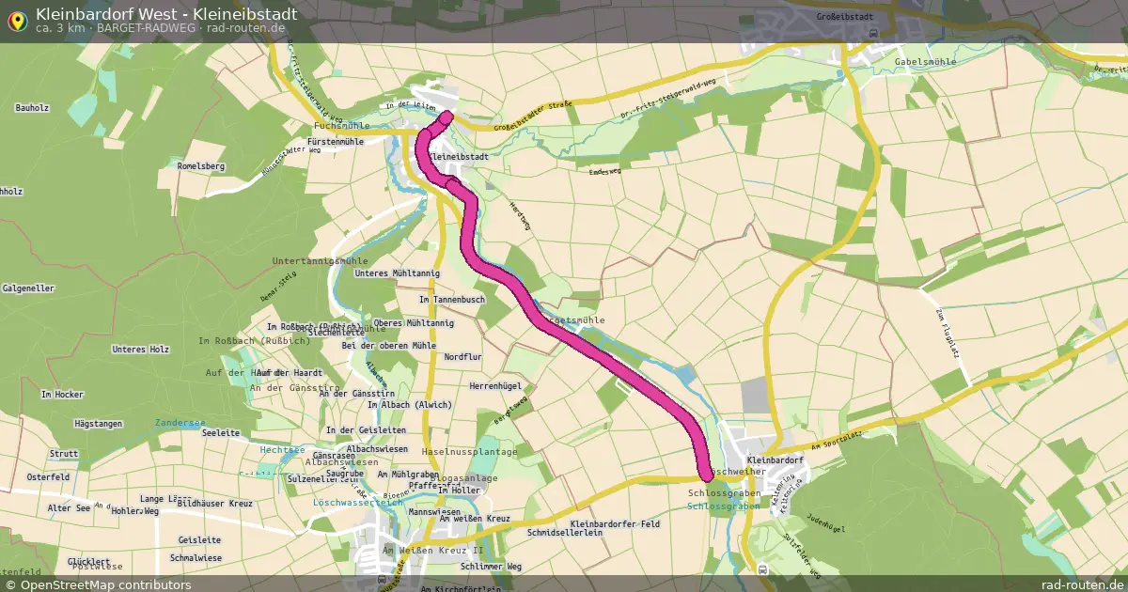Click the teal Schlossgraben water label
Viewport: 1128px width, 592px height.
pyautogui.click(x=724, y=506)
